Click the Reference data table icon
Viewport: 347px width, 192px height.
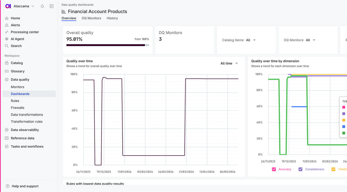[x=7, y=138]
